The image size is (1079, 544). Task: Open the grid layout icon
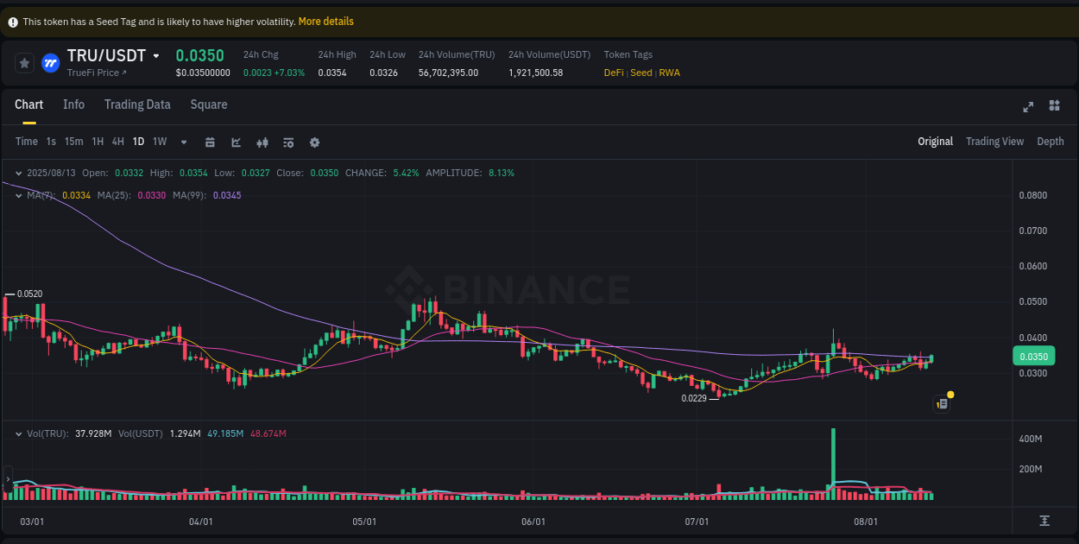[x=1054, y=106]
